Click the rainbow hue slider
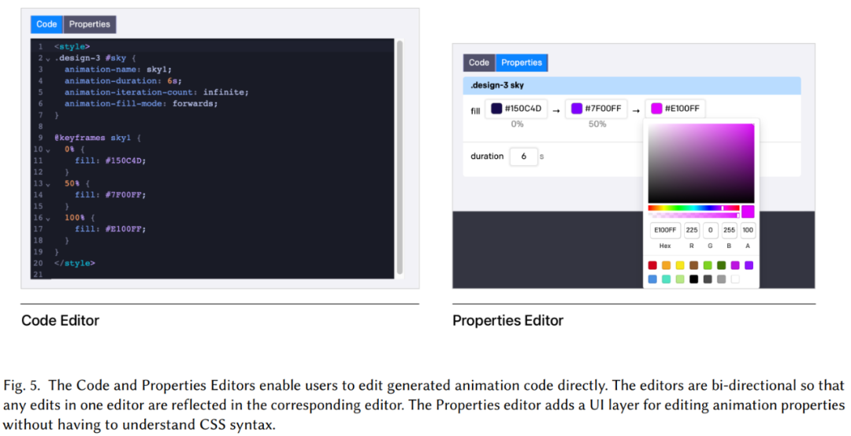This screenshot has height=436, width=851. pyautogui.click(x=693, y=208)
